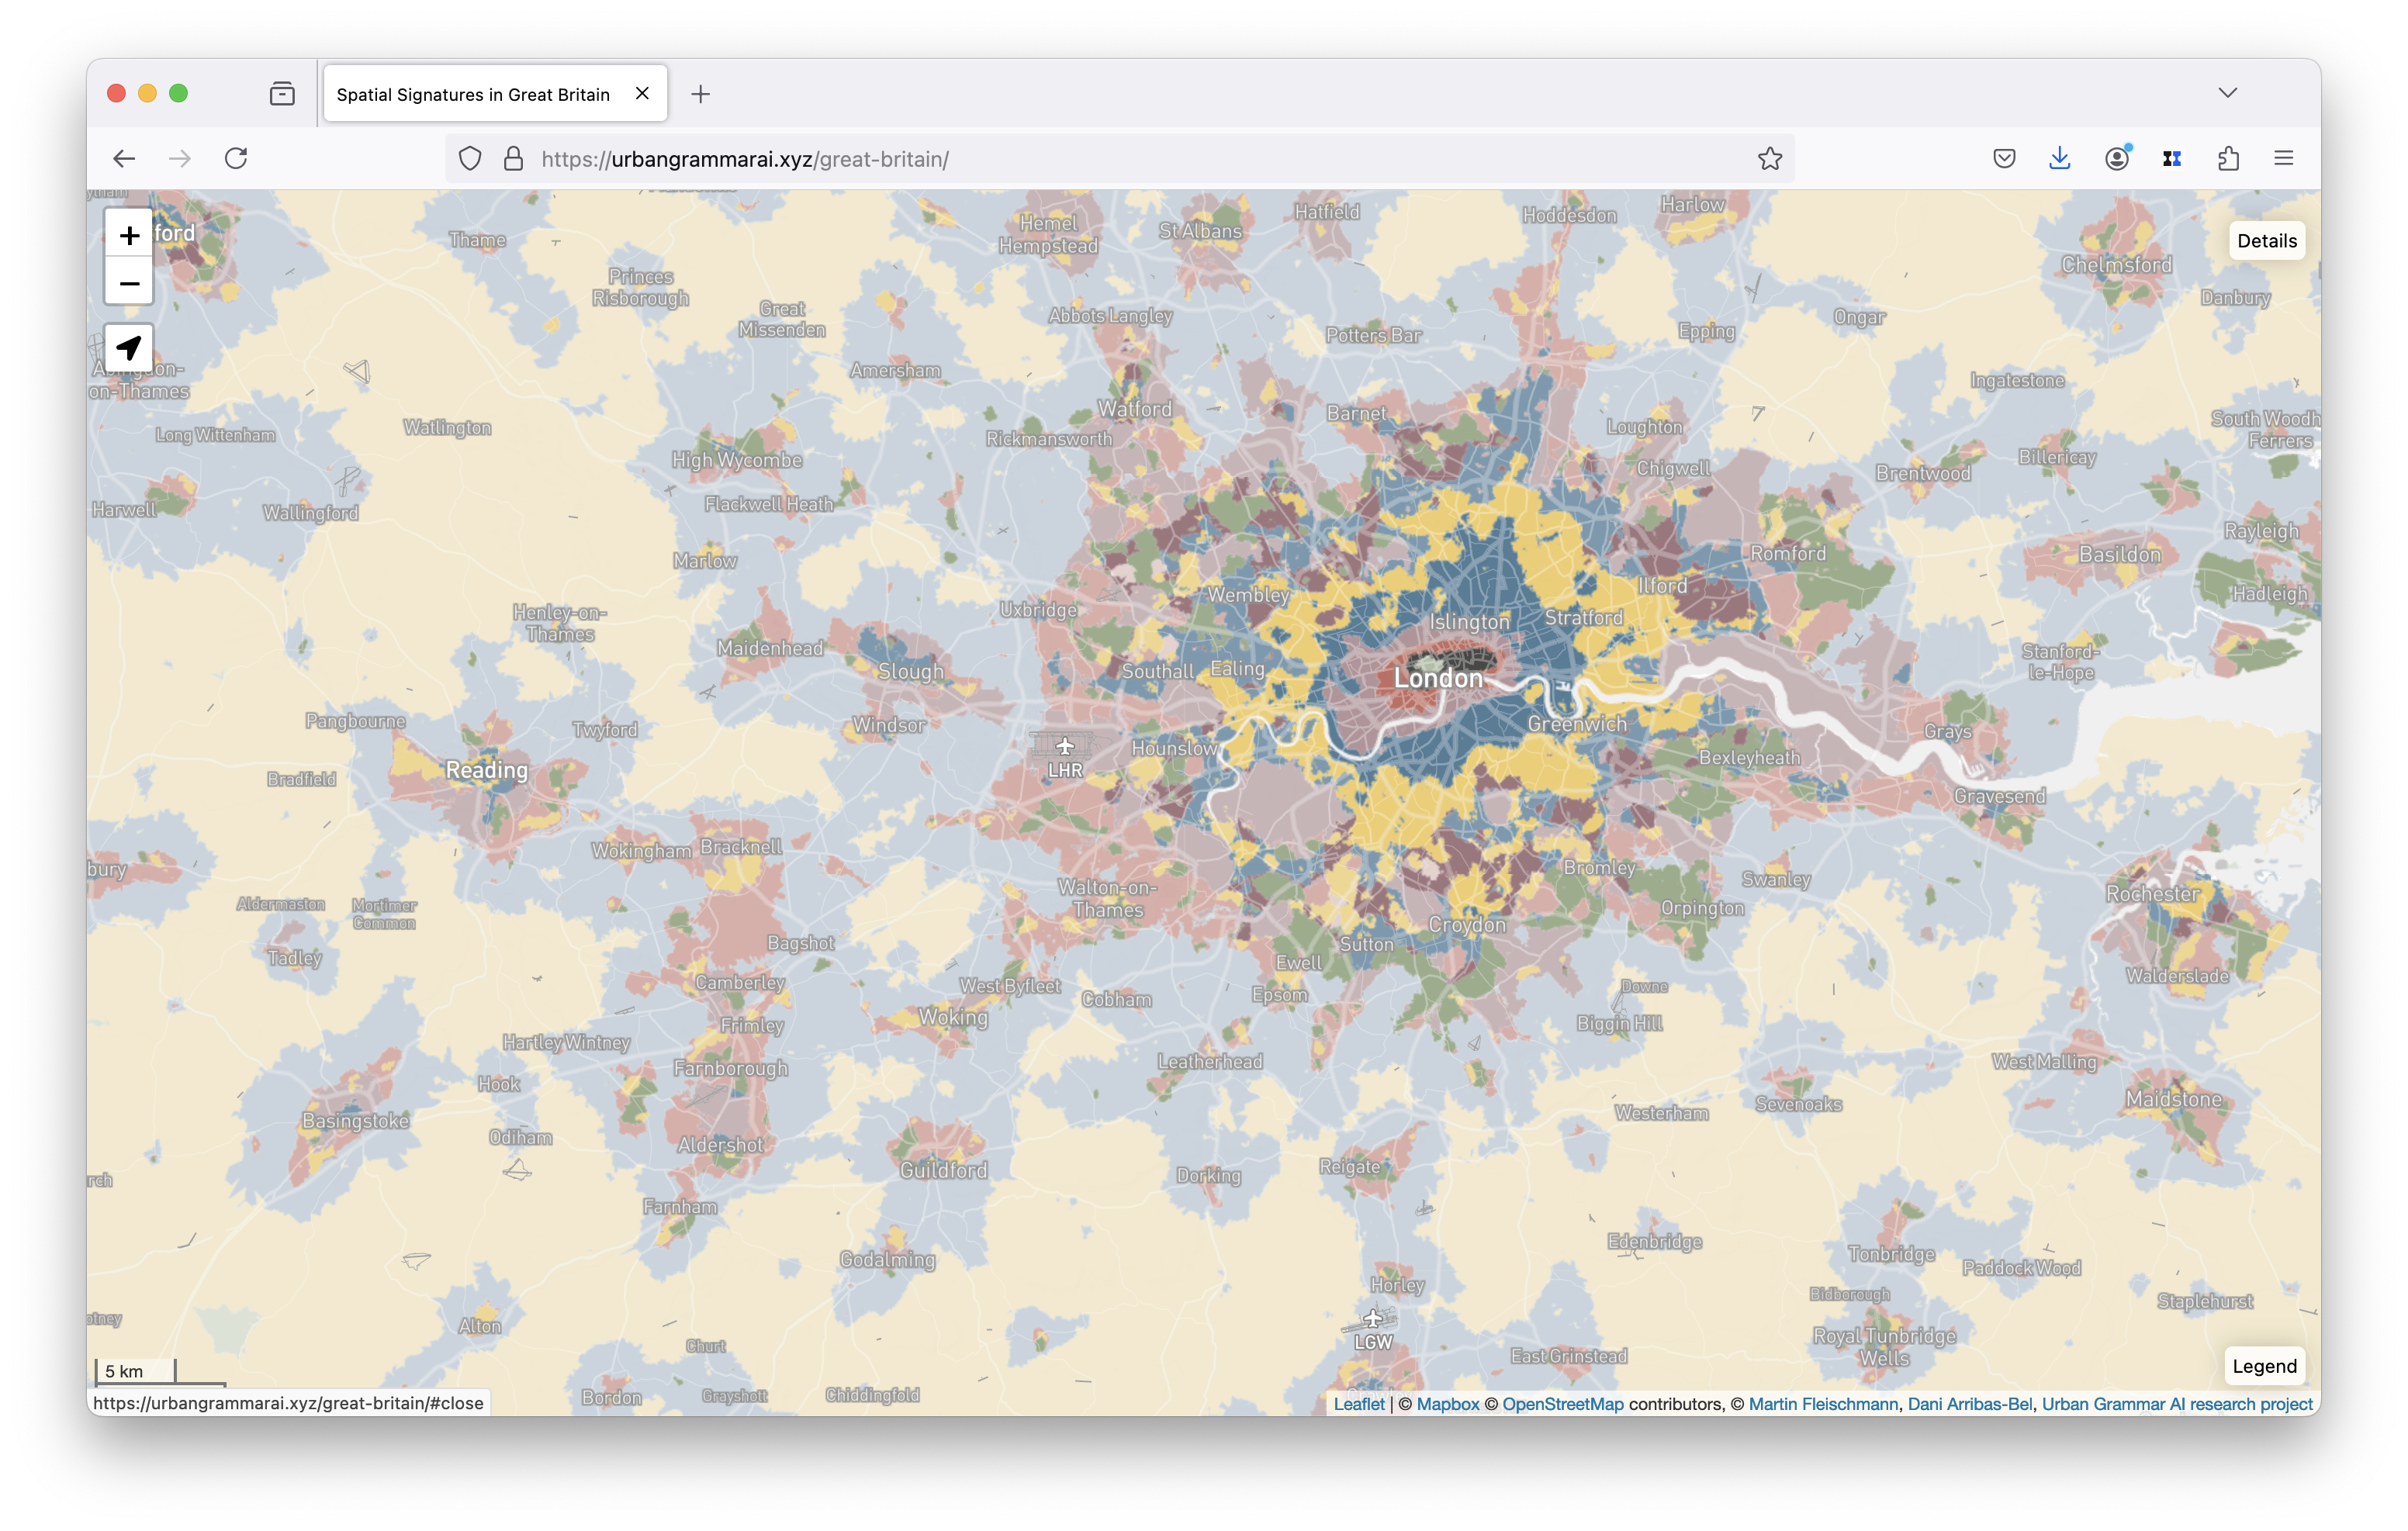Open the Firefox hamburger menu
This screenshot has width=2408, height=1531.
(x=2283, y=159)
